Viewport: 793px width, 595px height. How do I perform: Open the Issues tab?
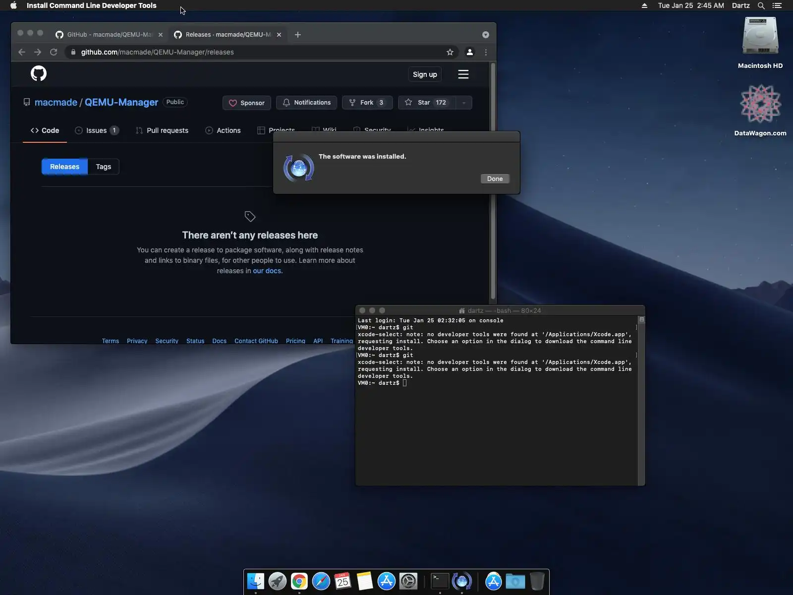[97, 130]
